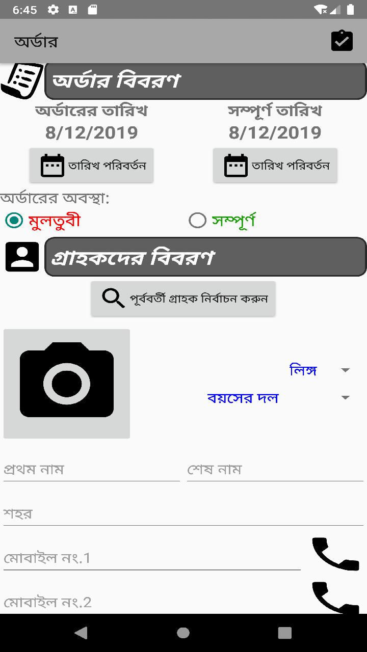Change the অর্ডারের তারিখ order date
The image size is (367, 652).
pyautogui.click(x=91, y=165)
